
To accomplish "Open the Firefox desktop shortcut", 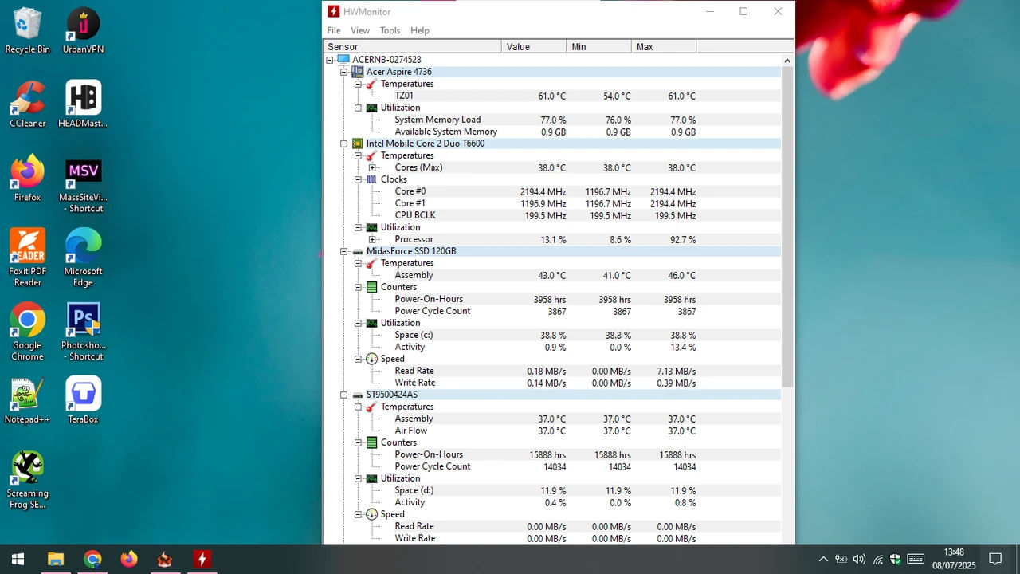I will coord(27,179).
